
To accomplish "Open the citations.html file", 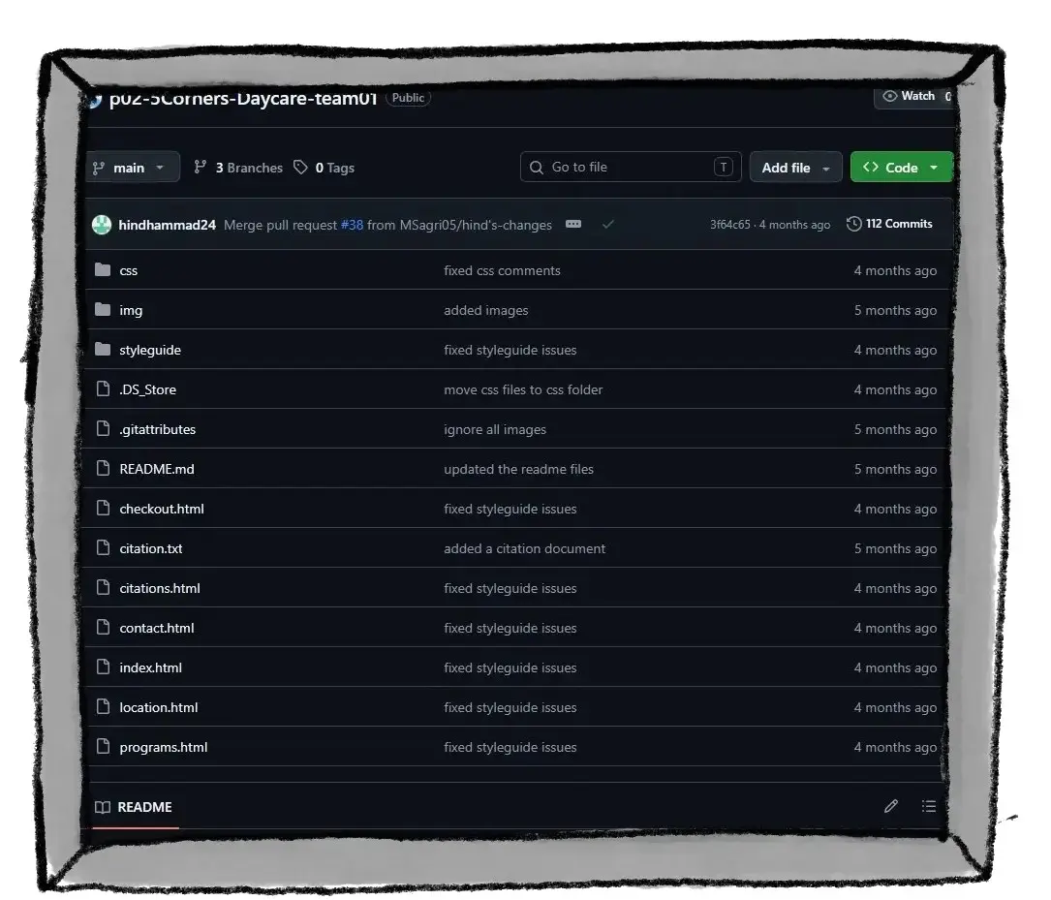I will click(160, 588).
